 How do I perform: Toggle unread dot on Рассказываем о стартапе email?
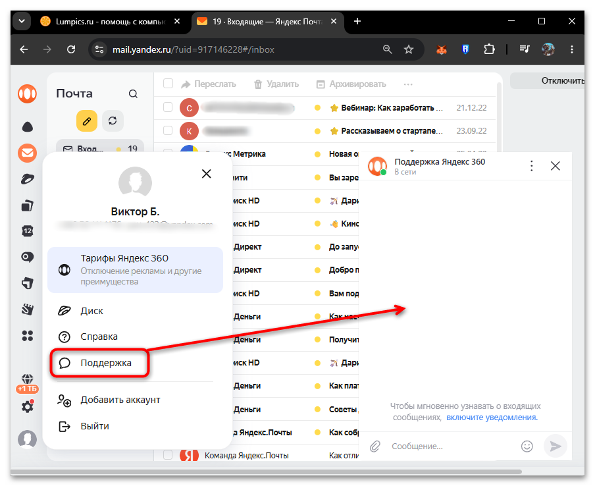(x=318, y=131)
